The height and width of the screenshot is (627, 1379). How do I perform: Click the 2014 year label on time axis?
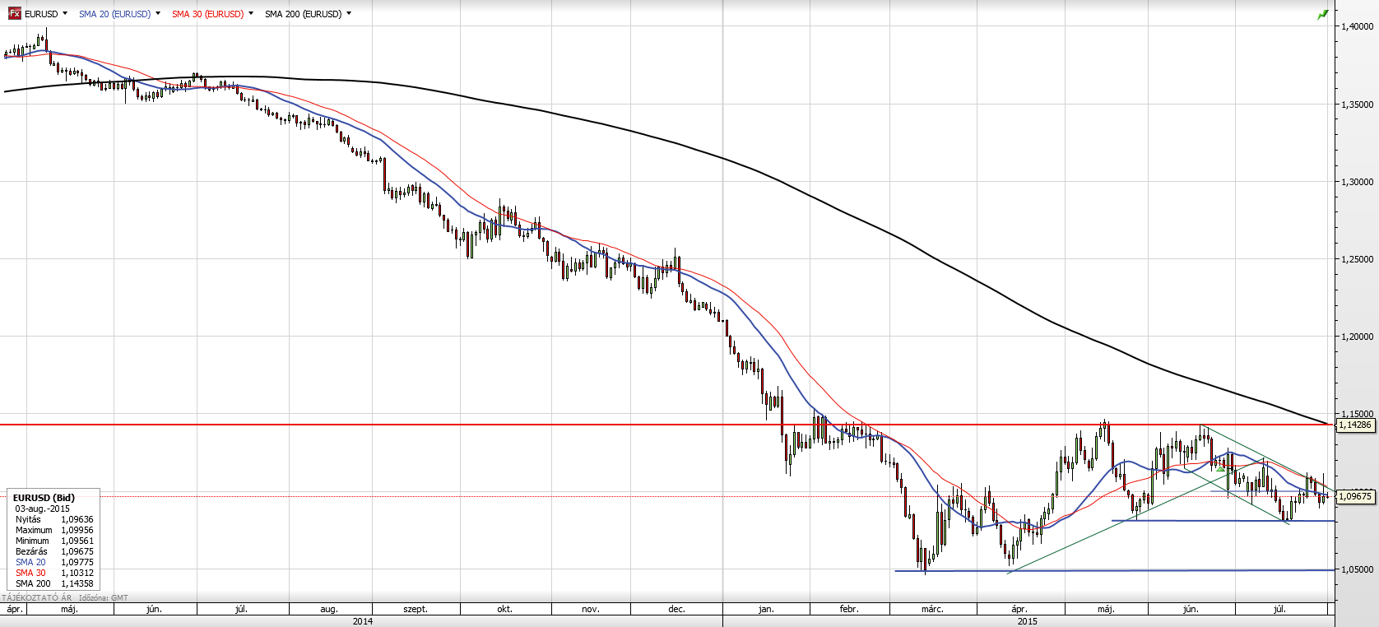click(363, 621)
